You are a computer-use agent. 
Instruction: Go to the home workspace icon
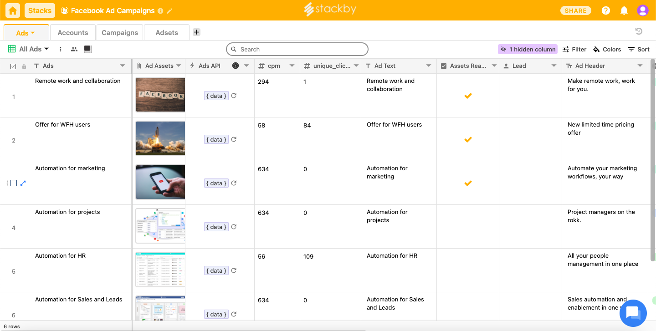pyautogui.click(x=13, y=10)
